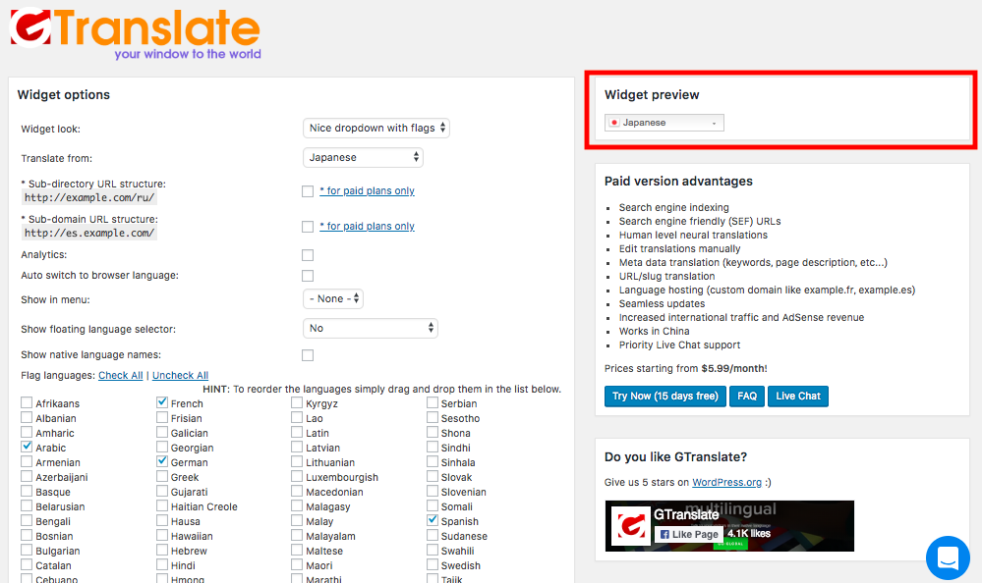
Task: Click the Search engine indexing list item
Action: tap(674, 208)
